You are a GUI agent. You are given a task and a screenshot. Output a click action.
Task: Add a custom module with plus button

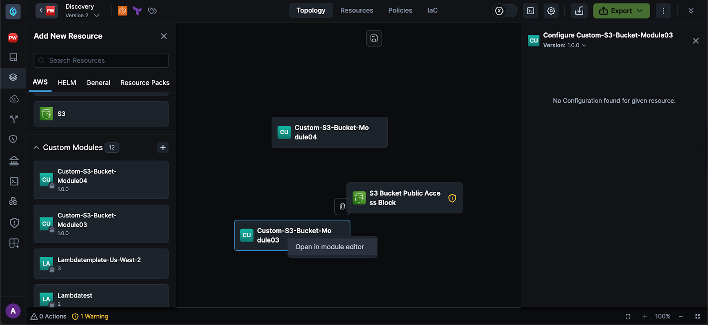coord(163,147)
